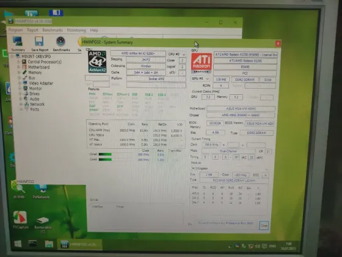Click the Video Adapter icon in the tree
The width and height of the screenshot is (342, 257).
[x=25, y=83]
